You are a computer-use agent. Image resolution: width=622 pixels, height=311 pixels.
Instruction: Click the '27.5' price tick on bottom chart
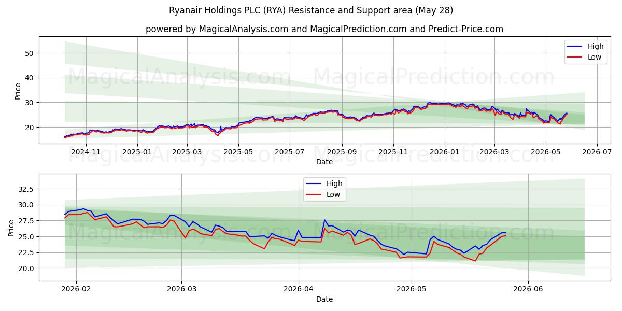coord(27,221)
